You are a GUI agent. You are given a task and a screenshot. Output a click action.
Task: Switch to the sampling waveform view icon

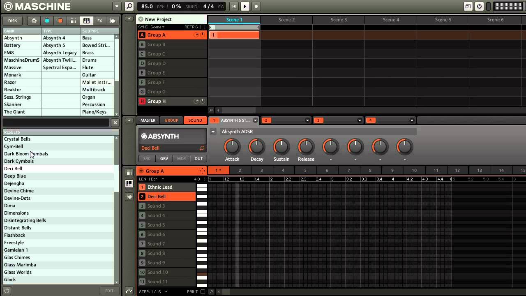coord(129,197)
